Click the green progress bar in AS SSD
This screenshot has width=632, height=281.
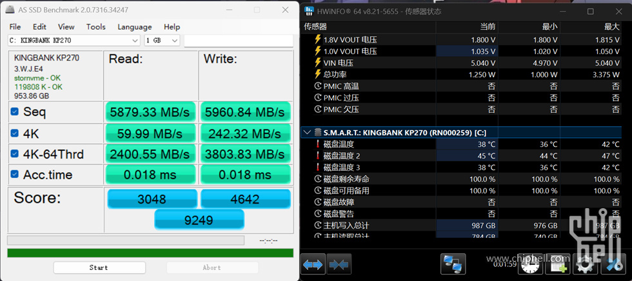(x=150, y=253)
